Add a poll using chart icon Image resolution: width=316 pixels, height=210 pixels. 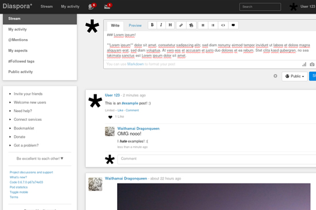304,64
